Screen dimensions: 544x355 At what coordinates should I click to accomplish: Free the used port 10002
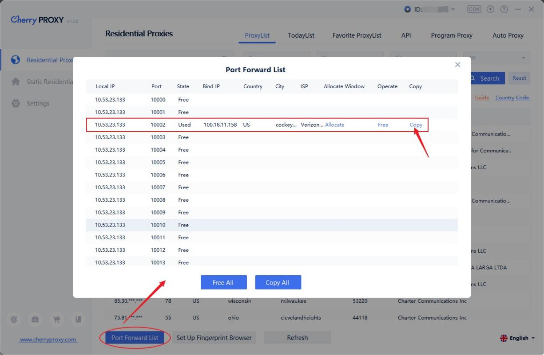(x=383, y=125)
